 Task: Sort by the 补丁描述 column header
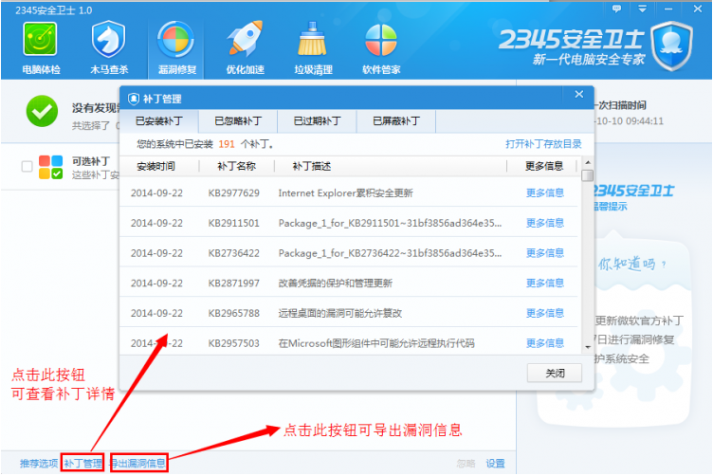click(312, 166)
